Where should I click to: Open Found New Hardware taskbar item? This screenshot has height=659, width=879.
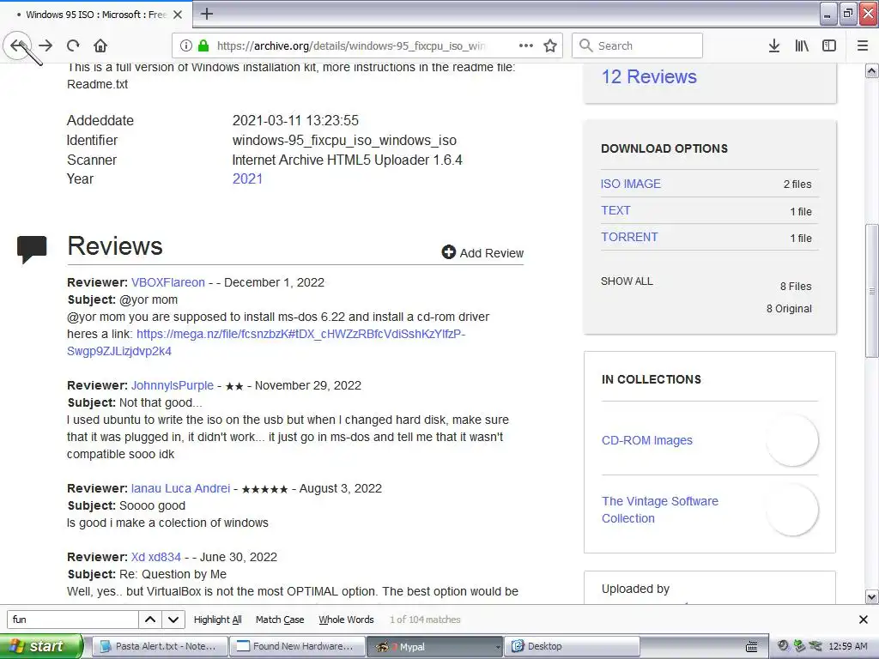pos(297,646)
